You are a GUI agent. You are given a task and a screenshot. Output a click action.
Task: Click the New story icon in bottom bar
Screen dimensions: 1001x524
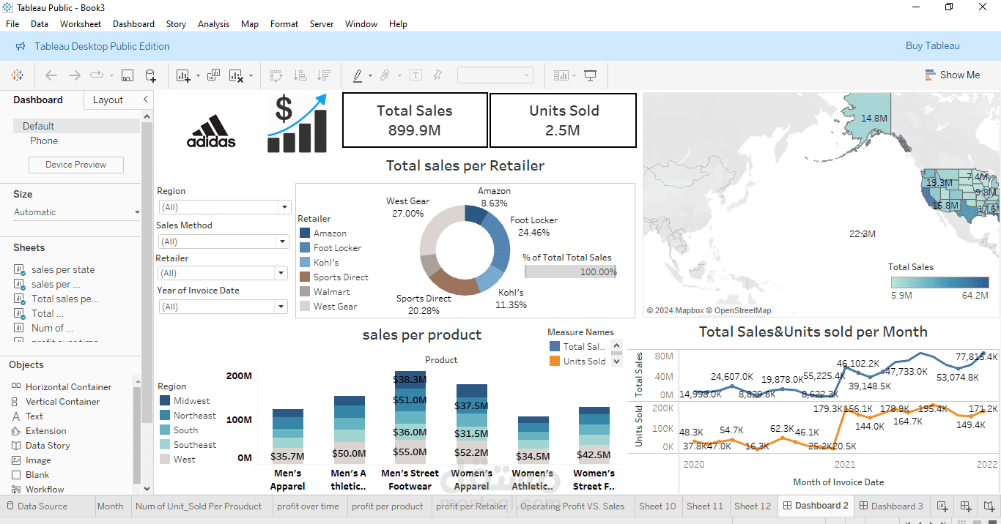pos(989,506)
